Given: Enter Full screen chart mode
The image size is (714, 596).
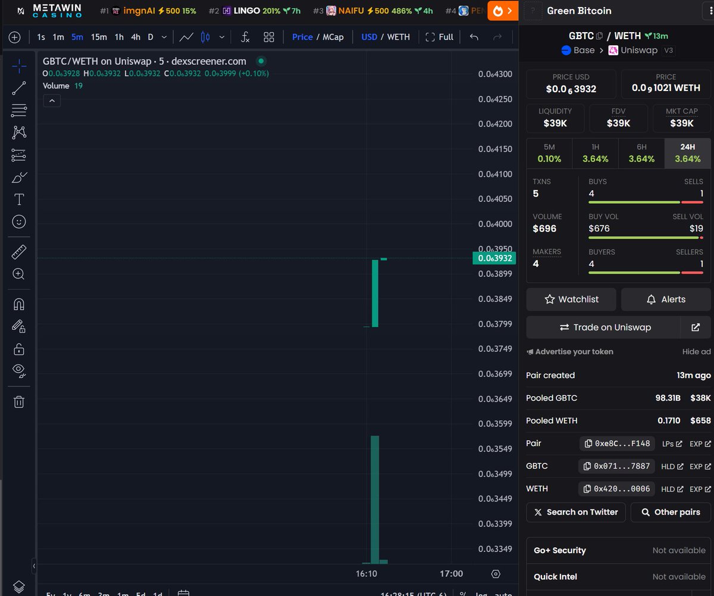Looking at the screenshot, I should click(440, 37).
